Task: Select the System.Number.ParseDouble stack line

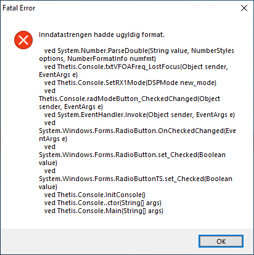Action: [139, 51]
